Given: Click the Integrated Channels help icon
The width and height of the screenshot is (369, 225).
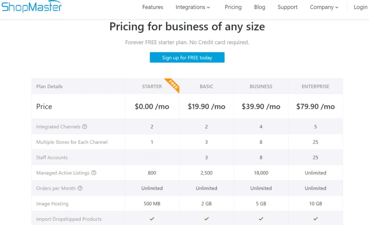Looking at the screenshot, I should click(85, 127).
